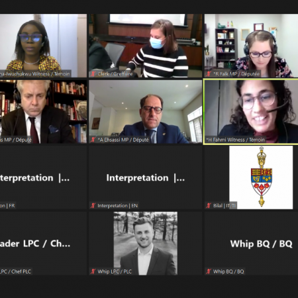This screenshot has height=298, width=298.
Task: Click the Interpretation FR participant tile
Action: (x=43, y=177)
